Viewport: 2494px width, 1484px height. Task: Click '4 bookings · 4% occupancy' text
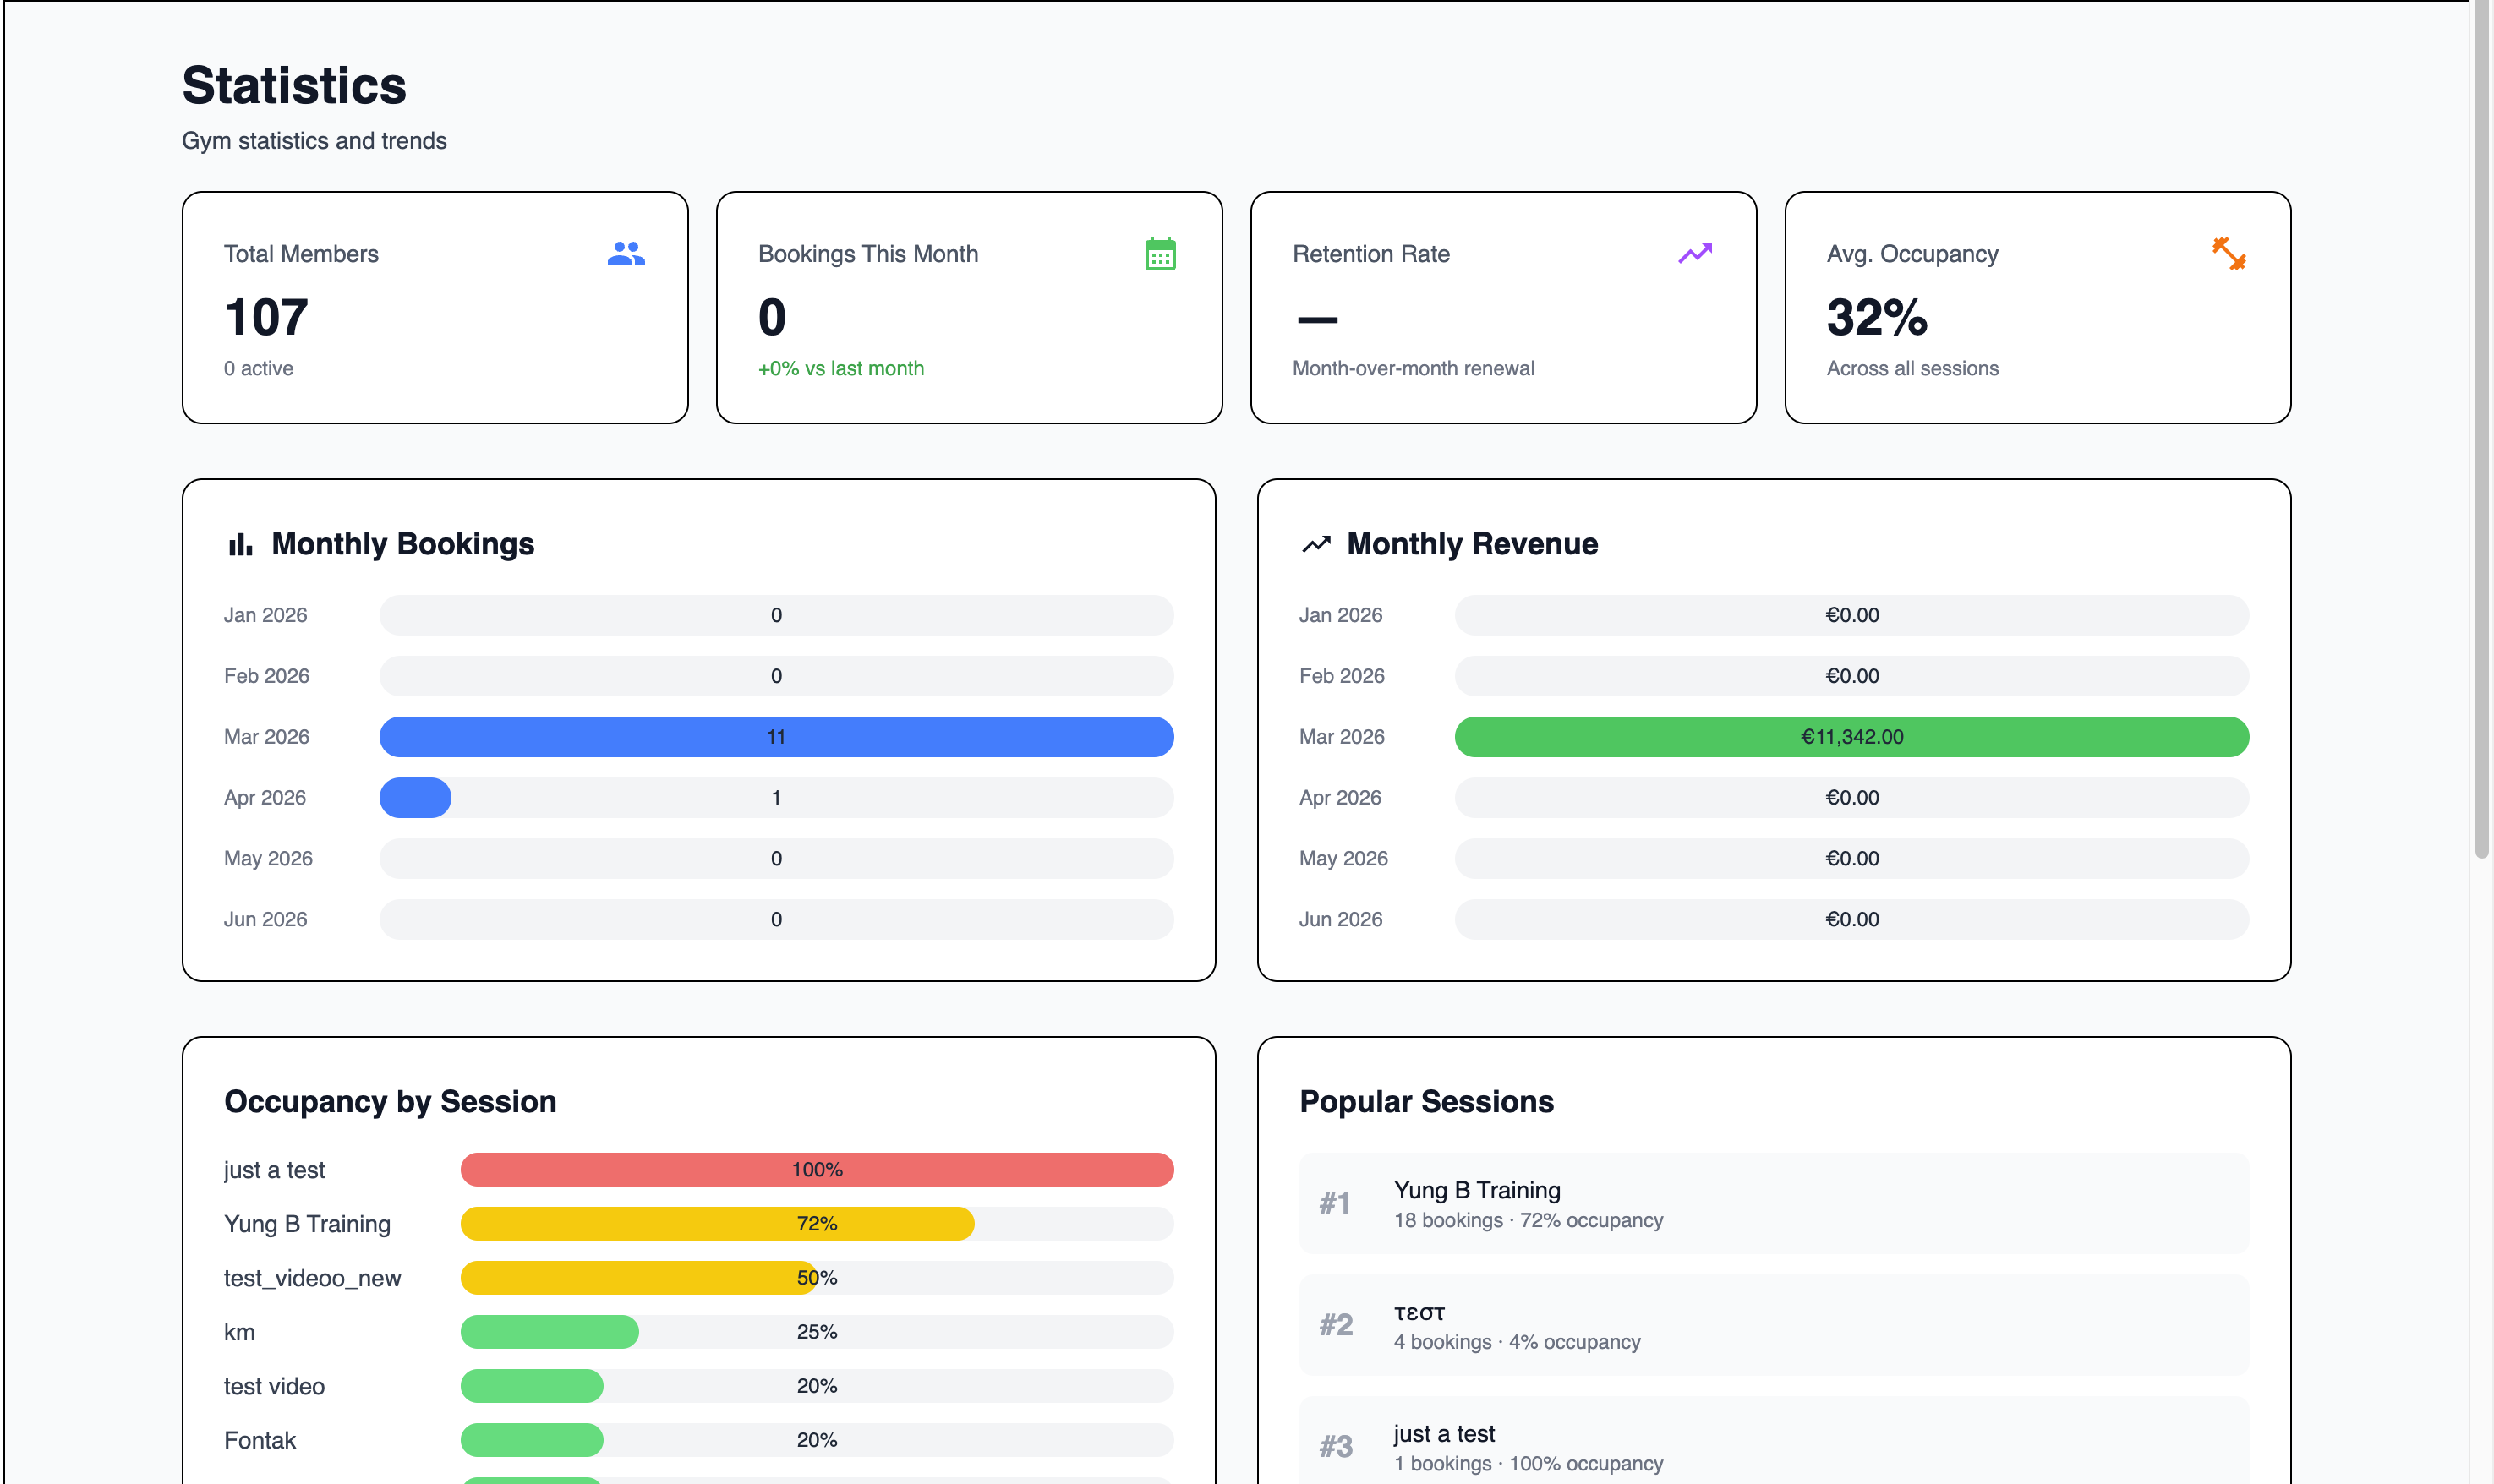pyautogui.click(x=1518, y=1342)
